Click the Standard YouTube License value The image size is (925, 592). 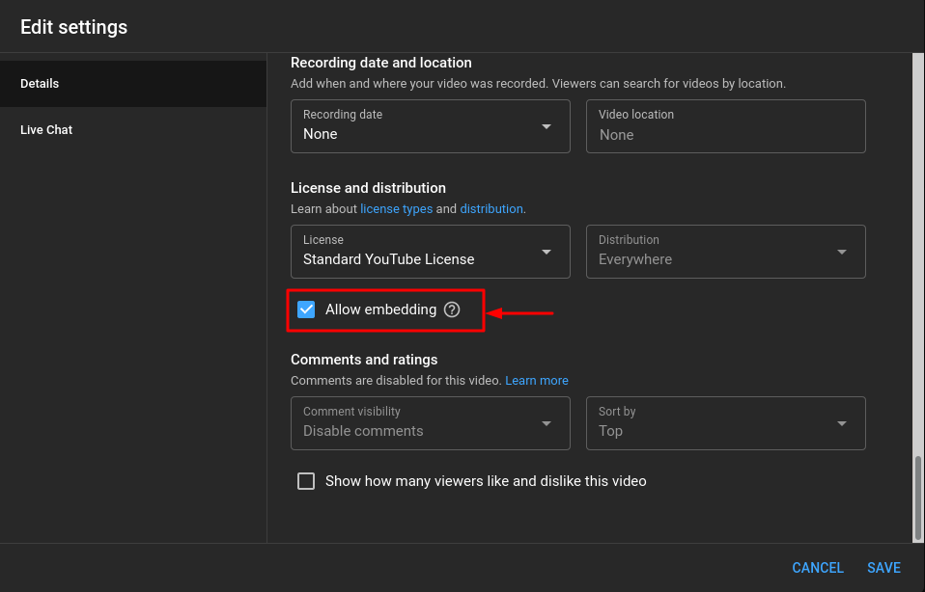click(388, 259)
